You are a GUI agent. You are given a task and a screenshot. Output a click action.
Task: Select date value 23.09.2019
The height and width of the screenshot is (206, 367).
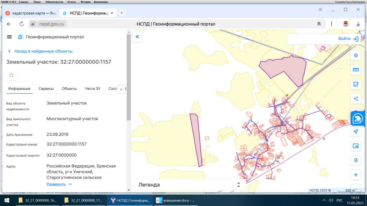[57, 134]
